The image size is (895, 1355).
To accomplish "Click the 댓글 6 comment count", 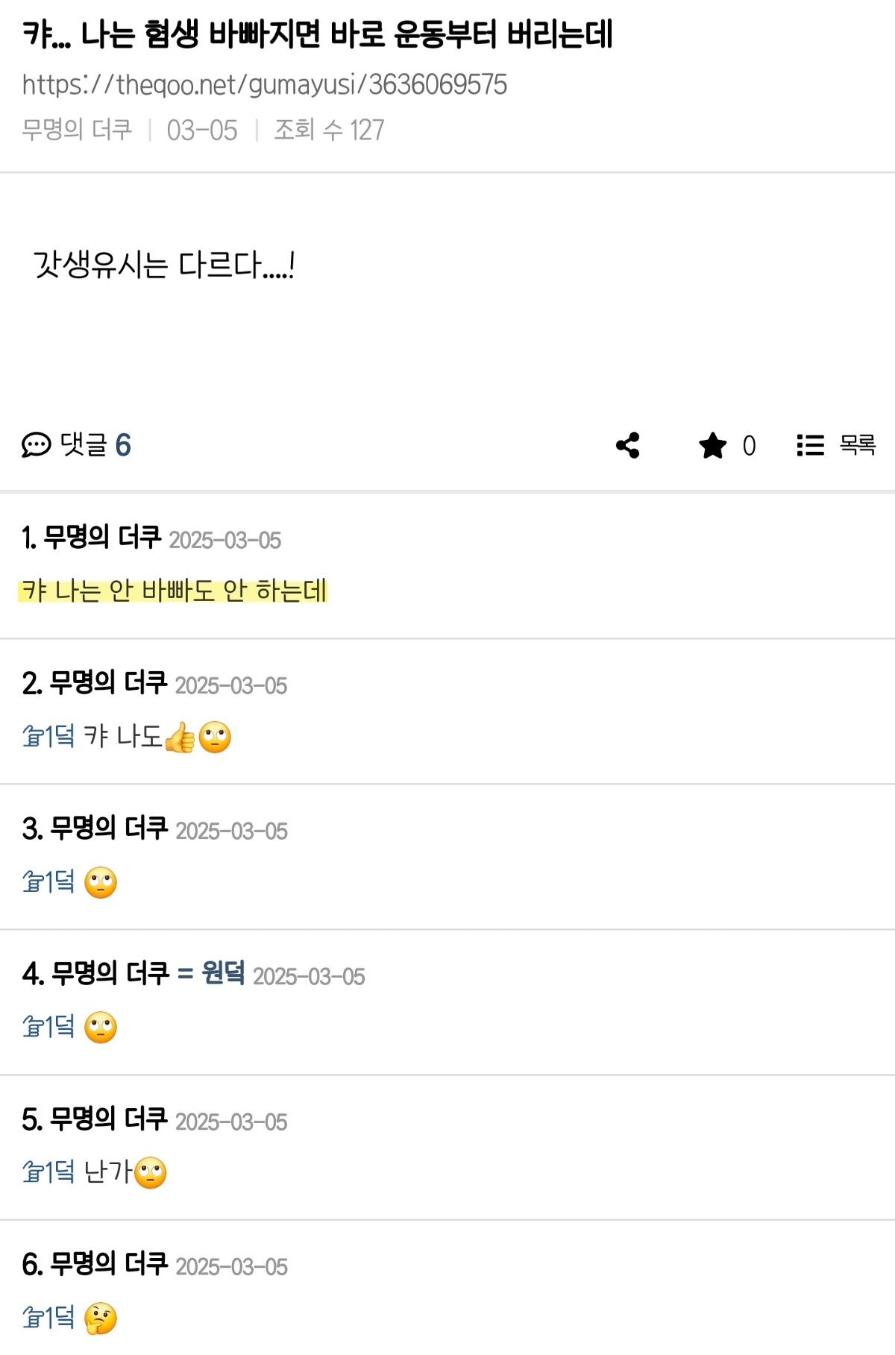I will pyautogui.click(x=95, y=445).
